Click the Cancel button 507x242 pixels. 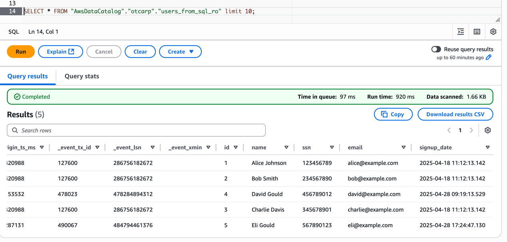(x=104, y=52)
